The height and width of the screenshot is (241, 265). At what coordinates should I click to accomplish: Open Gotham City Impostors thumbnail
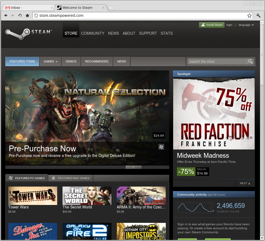[x=141, y=231]
